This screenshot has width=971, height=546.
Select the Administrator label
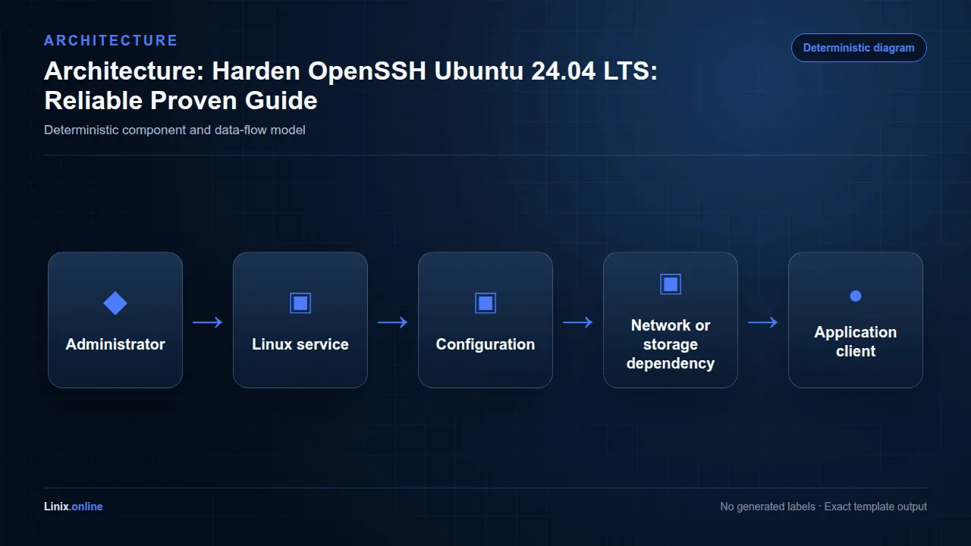115,344
